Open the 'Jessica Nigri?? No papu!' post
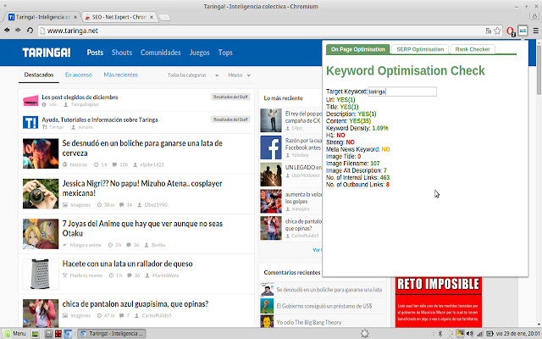This screenshot has width=542, height=339. [x=142, y=188]
